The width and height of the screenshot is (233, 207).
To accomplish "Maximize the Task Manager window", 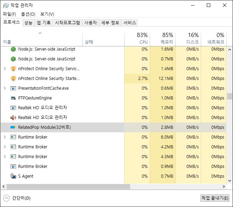I will pyautogui.click(x=209, y=5).
